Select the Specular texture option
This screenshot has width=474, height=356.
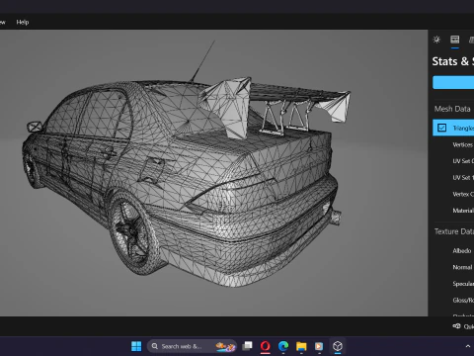(463, 284)
